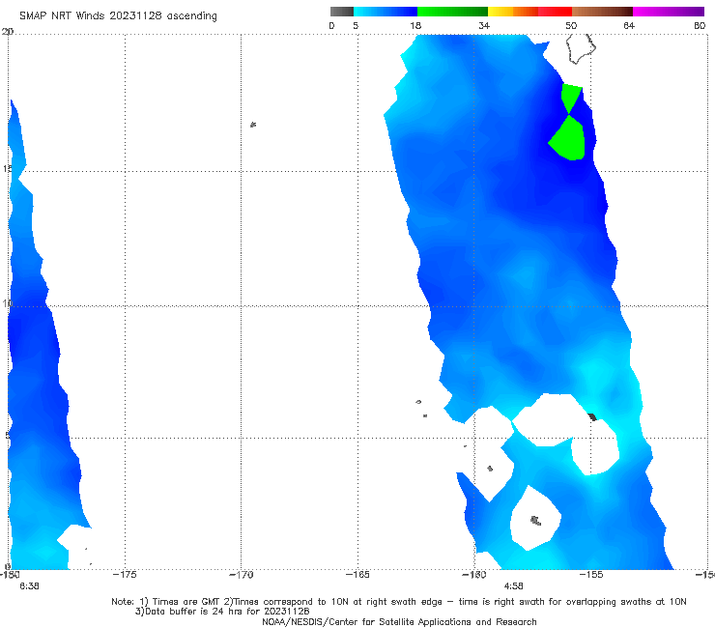Viewport: 715px width, 628px height.
Task: Click the brown segment of the color bar
Action: (x=602, y=12)
